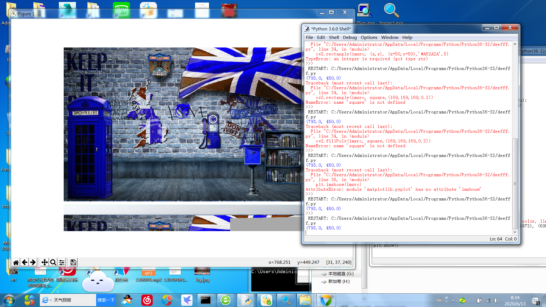
Task: Click 搜索一下 search in the taskbar
Action: coord(106,300)
